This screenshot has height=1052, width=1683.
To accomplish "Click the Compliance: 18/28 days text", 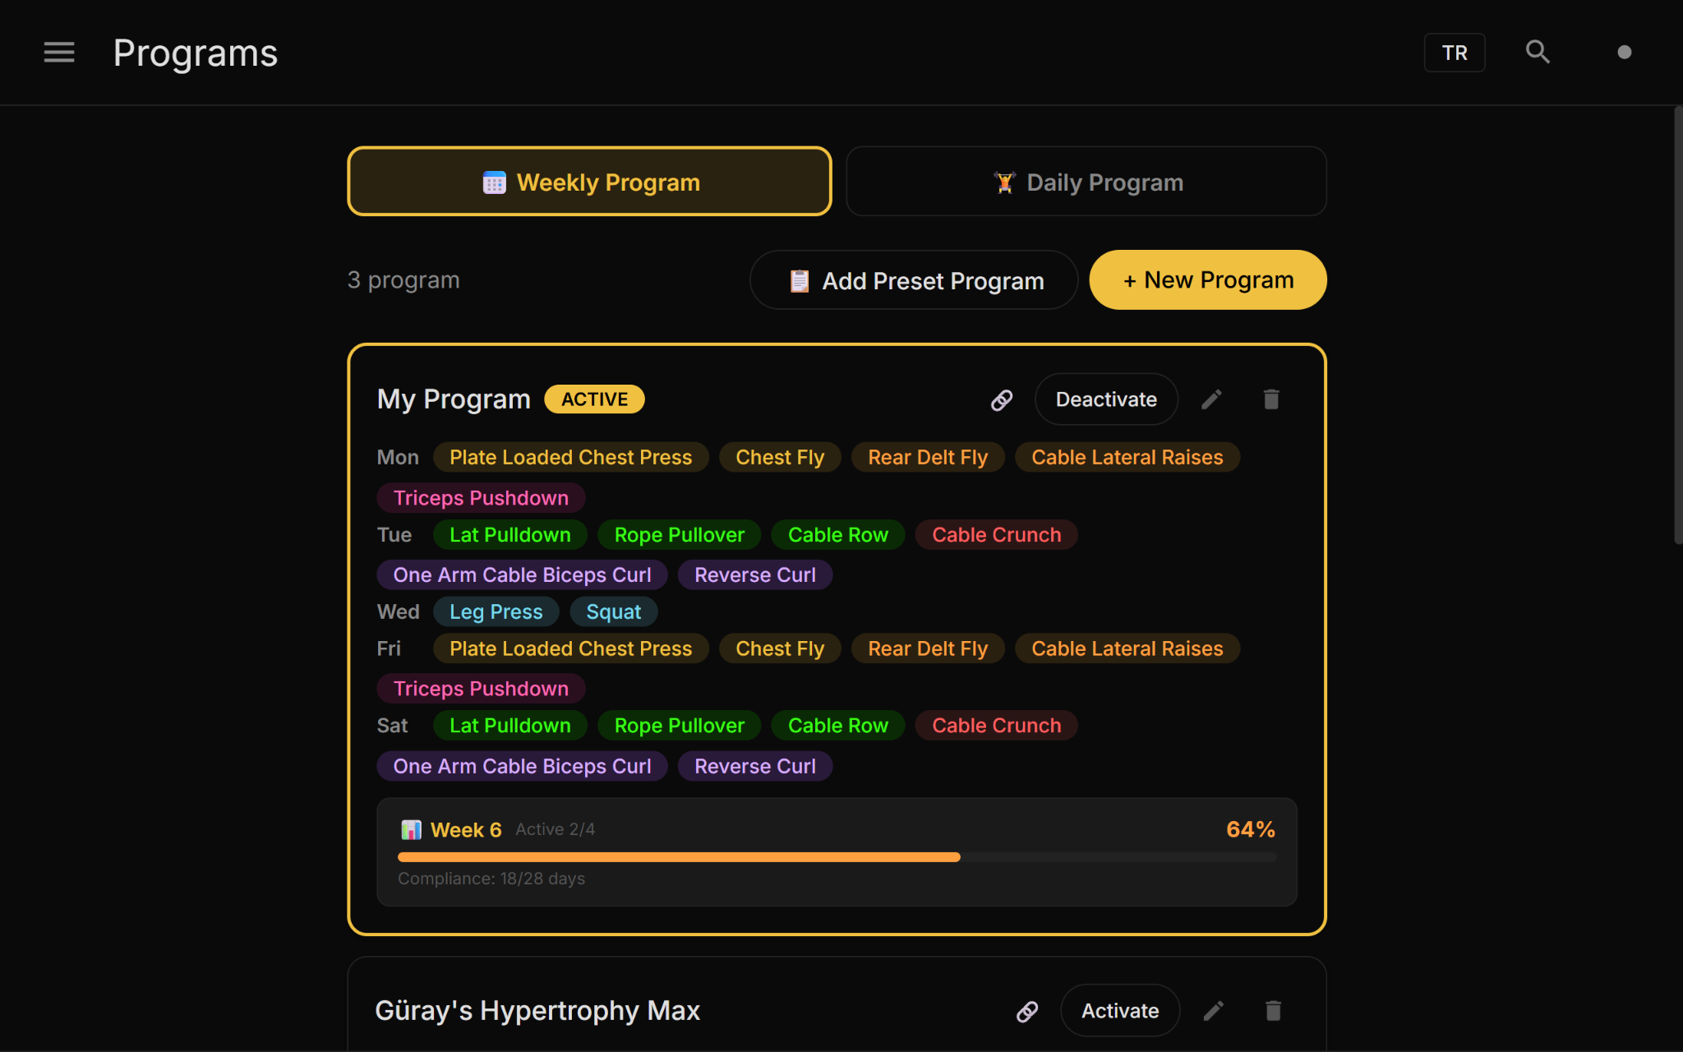I will [x=491, y=879].
